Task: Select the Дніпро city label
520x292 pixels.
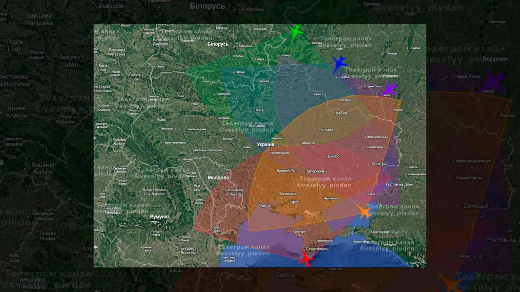Action: pyautogui.click(x=333, y=157)
